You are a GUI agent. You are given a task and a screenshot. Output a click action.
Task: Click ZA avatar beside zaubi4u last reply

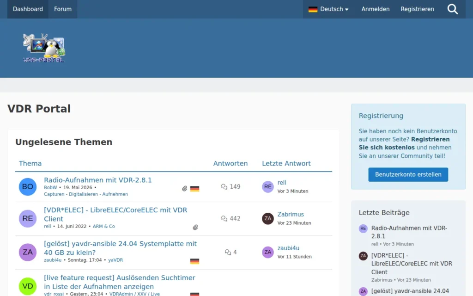(267, 252)
